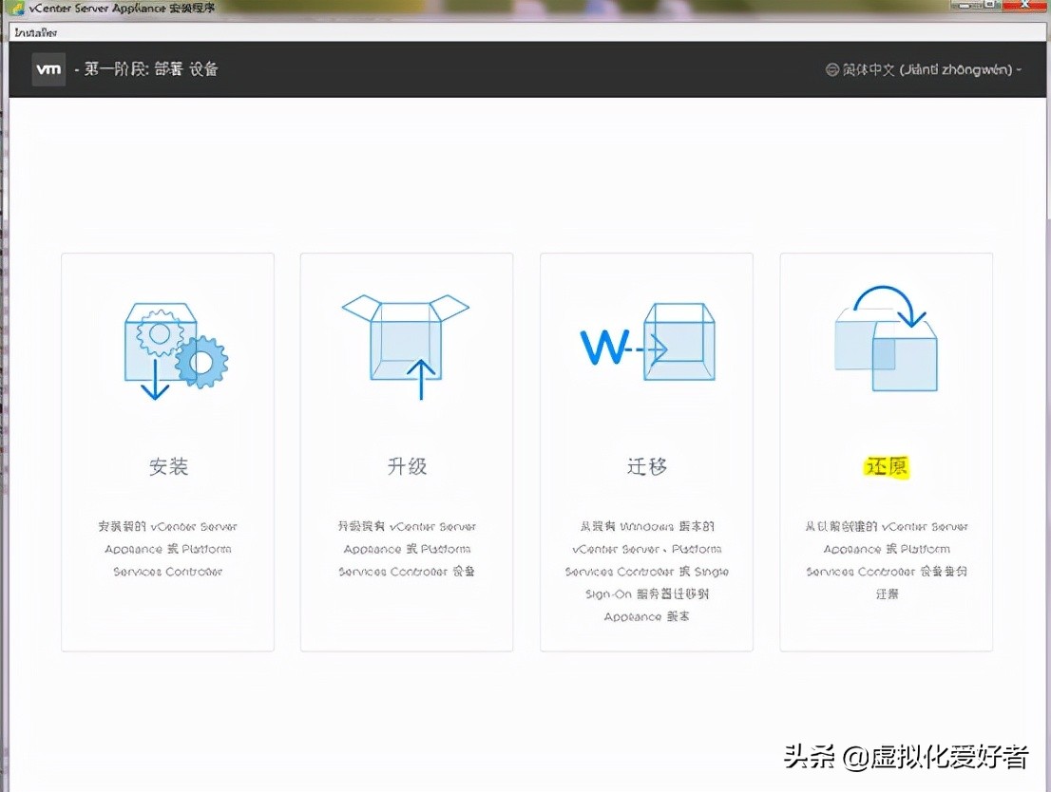Image resolution: width=1051 pixels, height=792 pixels.
Task: Click the installer window title bar
Action: pos(380,6)
